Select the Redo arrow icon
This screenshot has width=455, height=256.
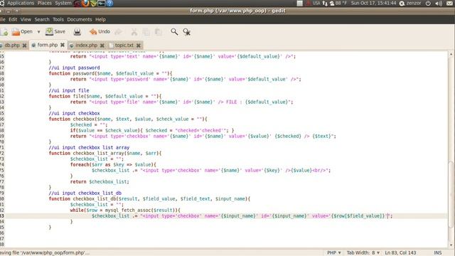pos(118,31)
